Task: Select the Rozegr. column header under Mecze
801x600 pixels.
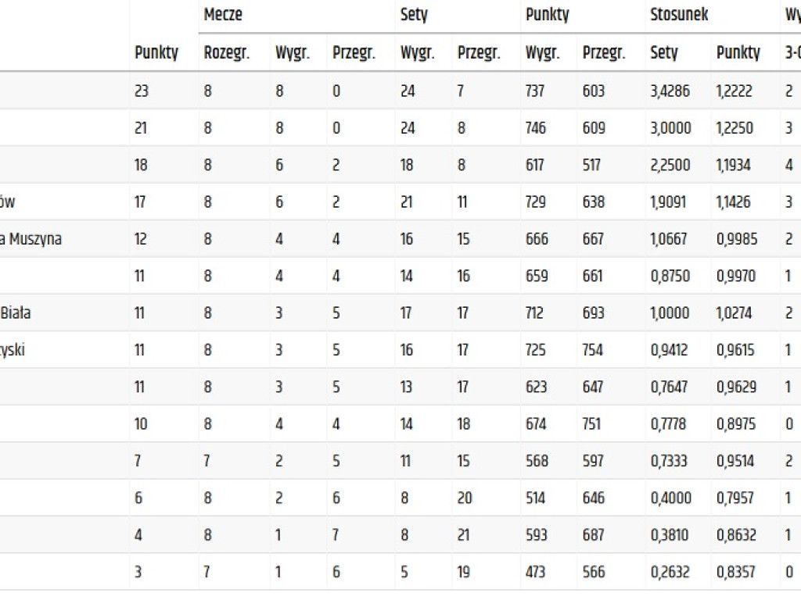Action: [x=227, y=52]
